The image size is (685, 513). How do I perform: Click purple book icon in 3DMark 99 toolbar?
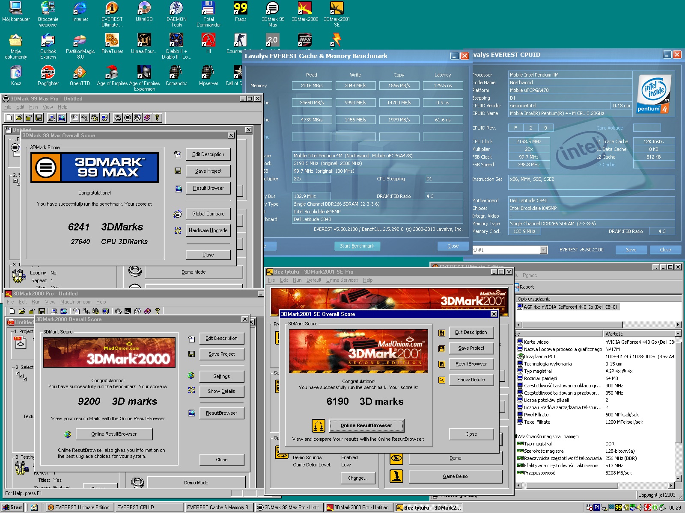(x=147, y=118)
